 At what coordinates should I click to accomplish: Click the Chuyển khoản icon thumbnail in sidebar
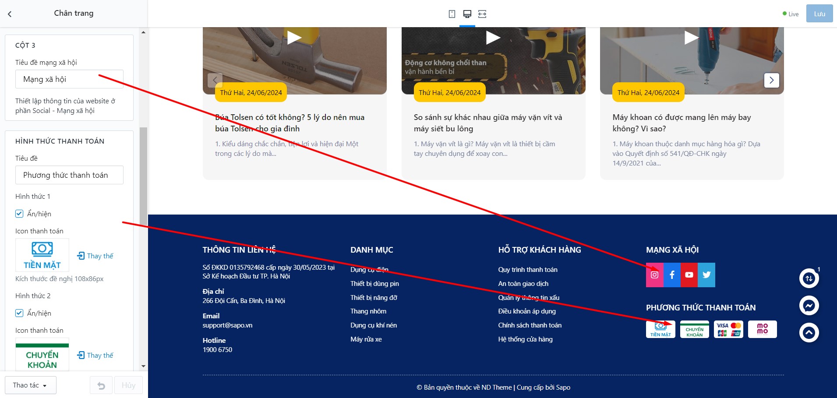(42, 355)
